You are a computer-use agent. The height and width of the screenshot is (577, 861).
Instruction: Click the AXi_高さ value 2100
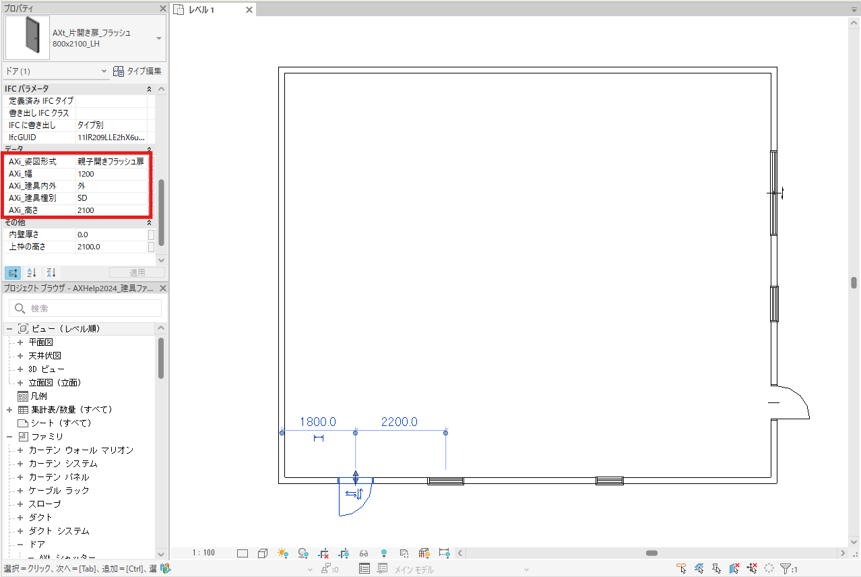111,210
